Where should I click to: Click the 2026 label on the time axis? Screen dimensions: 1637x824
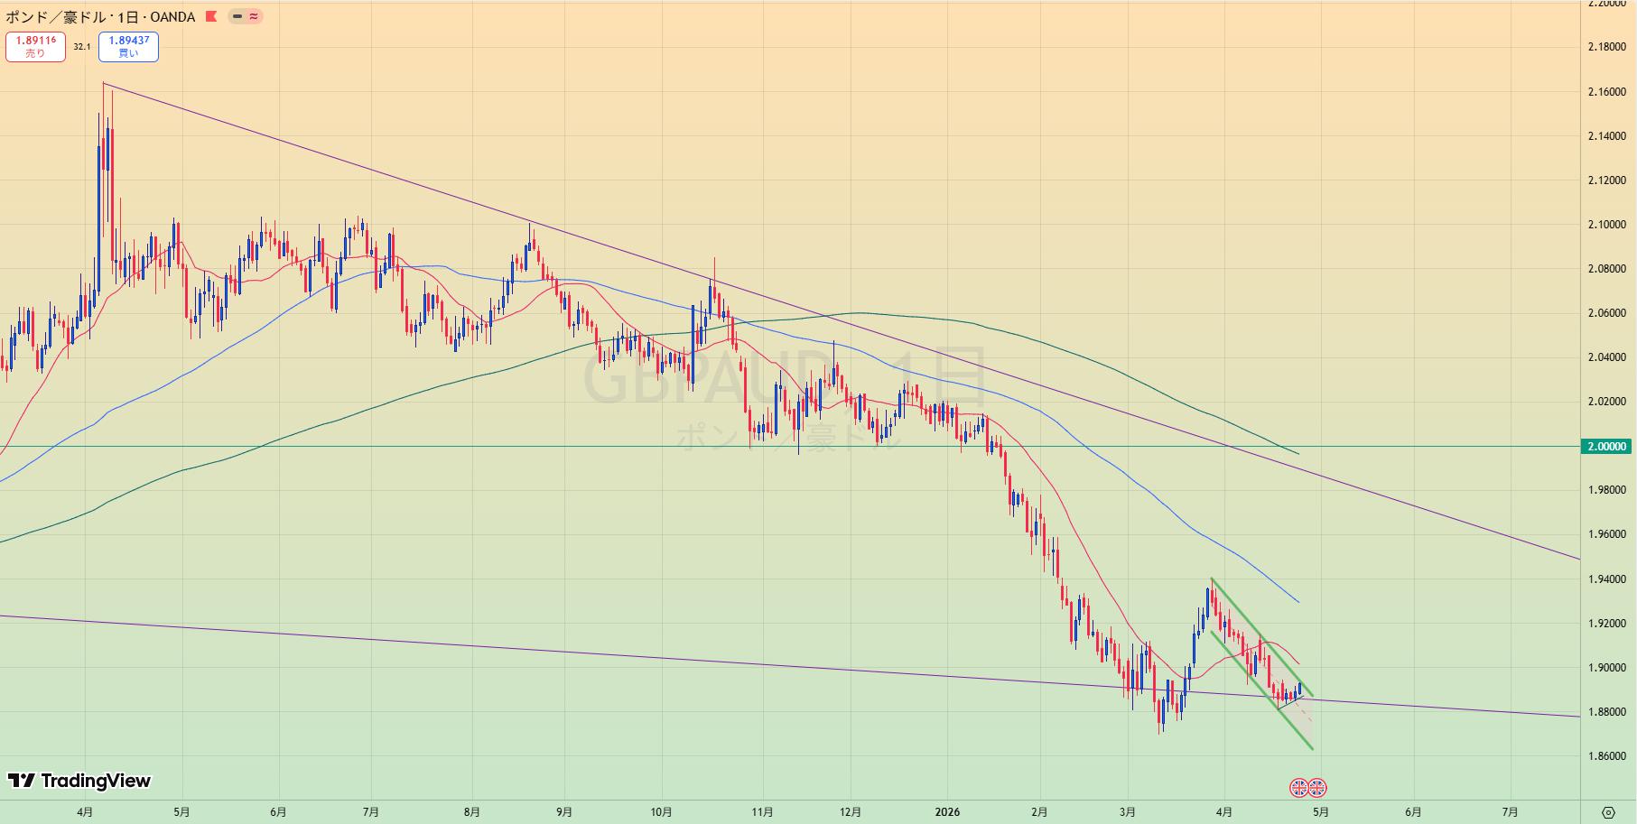pos(947,812)
